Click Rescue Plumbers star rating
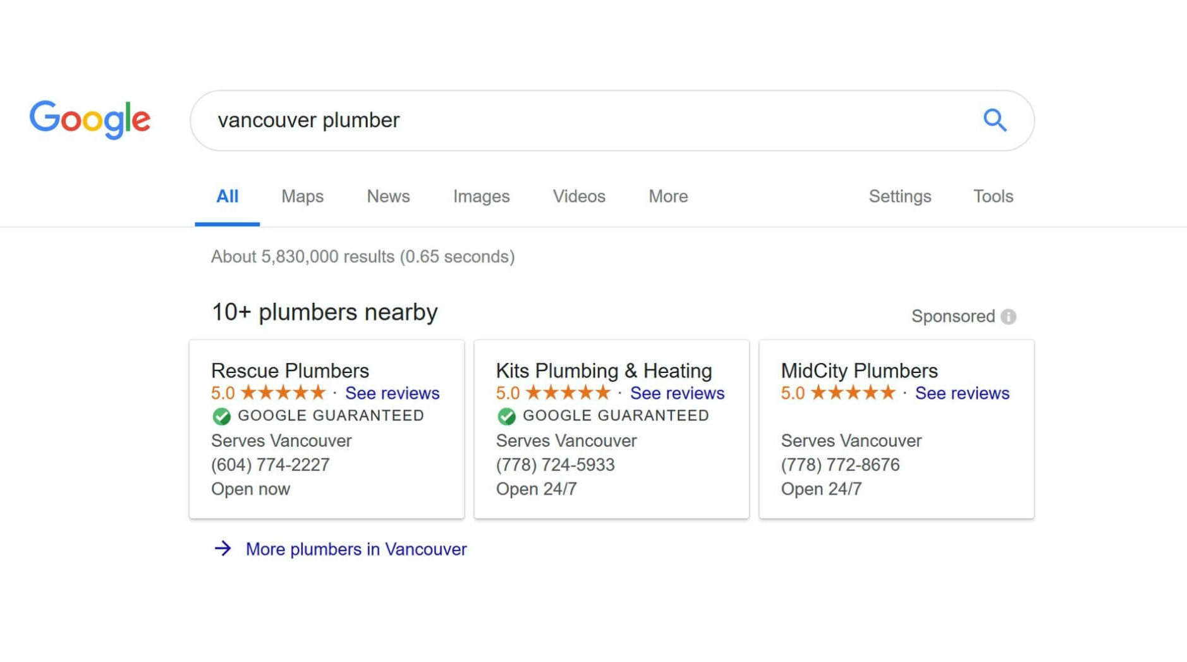This screenshot has width=1187, height=662. click(x=283, y=393)
